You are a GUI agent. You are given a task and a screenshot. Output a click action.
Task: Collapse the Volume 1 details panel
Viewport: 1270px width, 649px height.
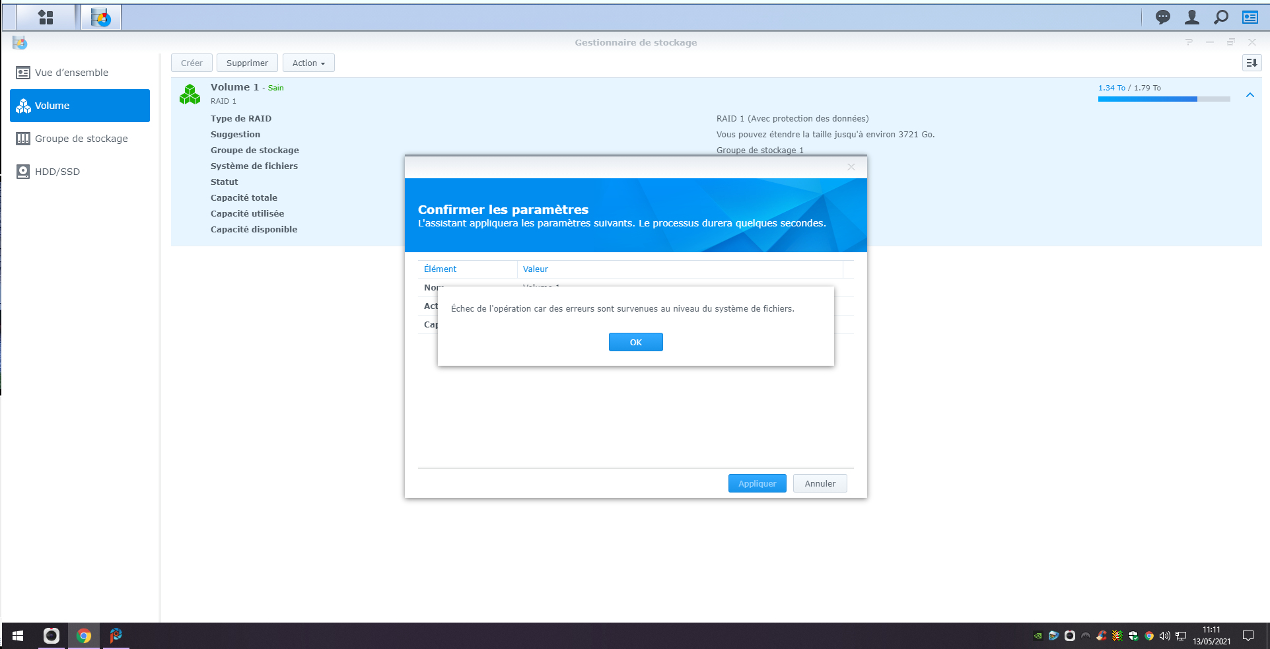[x=1250, y=95]
